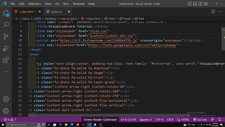
Task: Show additional views ellipsis in activity bar
Action: (x=6, y=72)
